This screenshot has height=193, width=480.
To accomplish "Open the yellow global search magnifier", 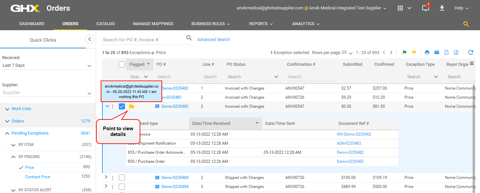I will (x=466, y=24).
